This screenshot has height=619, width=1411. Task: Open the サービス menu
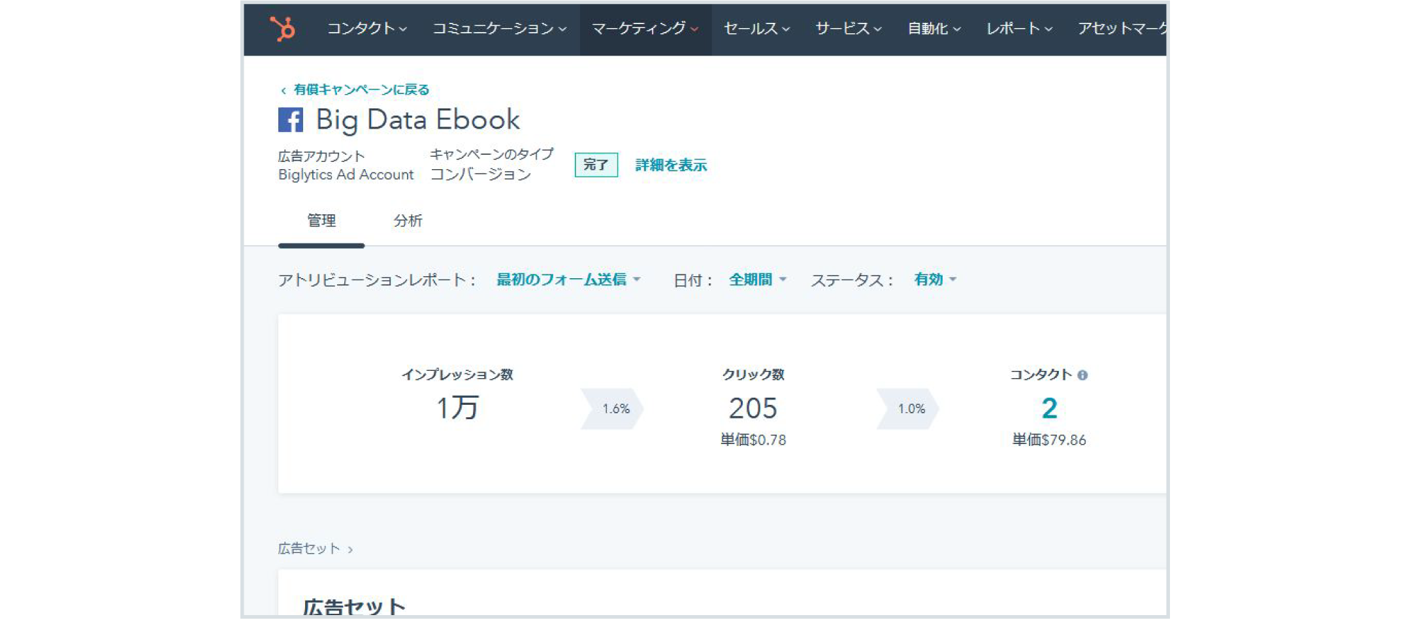pos(848,29)
